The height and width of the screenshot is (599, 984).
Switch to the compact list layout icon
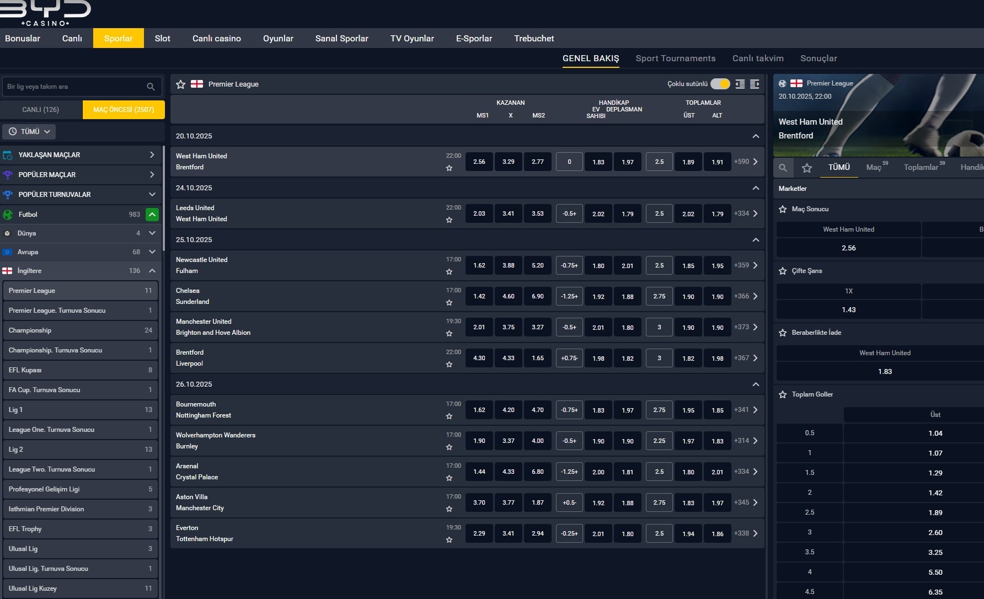pyautogui.click(x=740, y=84)
